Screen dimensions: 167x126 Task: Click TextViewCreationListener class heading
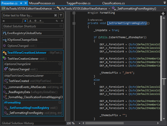(x=27, y=53)
